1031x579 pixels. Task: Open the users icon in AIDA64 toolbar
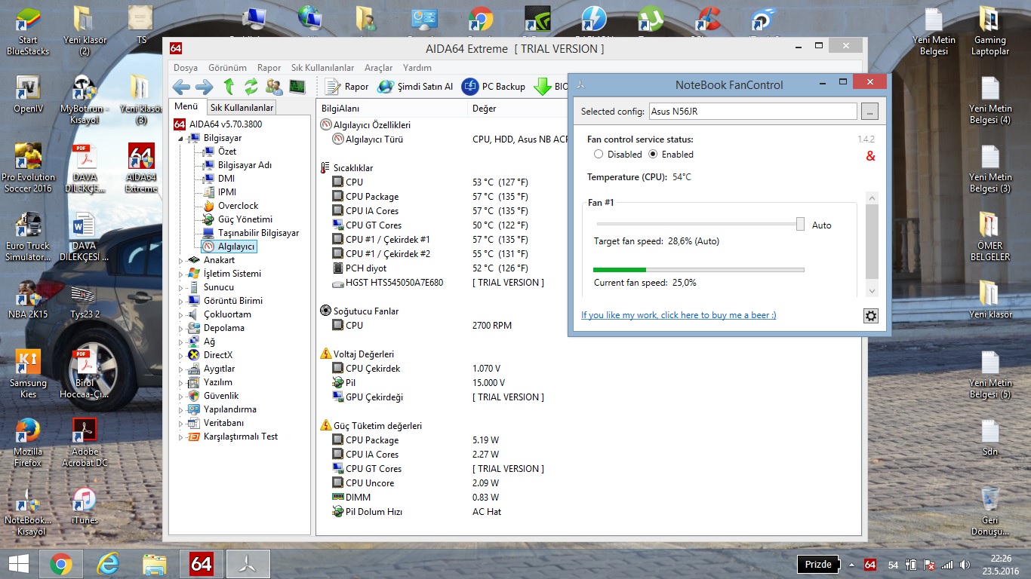tap(274, 87)
